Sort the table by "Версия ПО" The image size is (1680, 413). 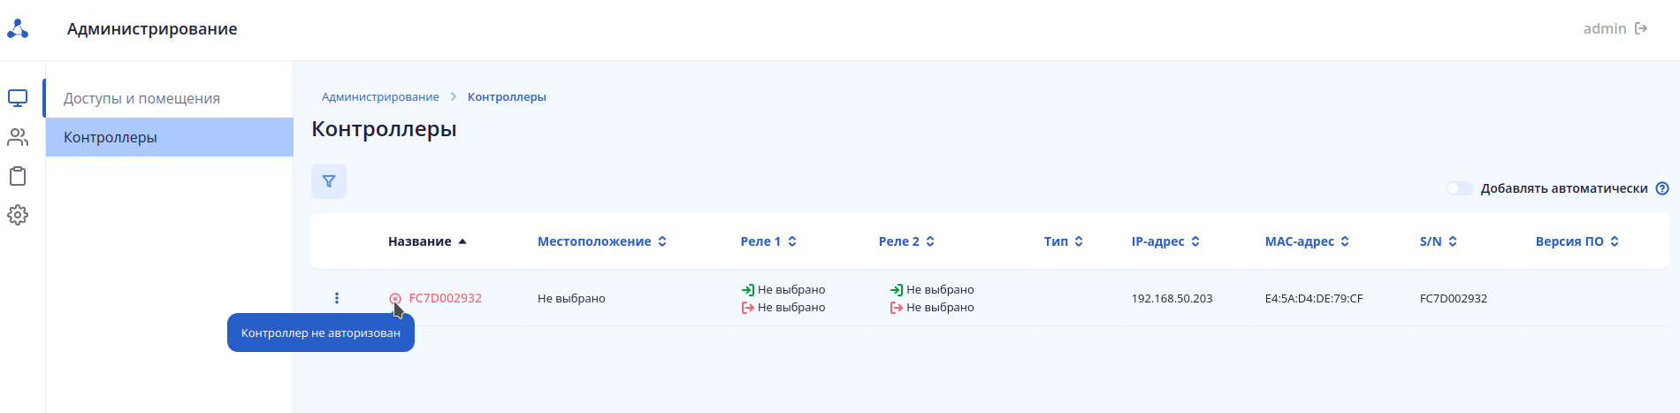pyautogui.click(x=1577, y=241)
